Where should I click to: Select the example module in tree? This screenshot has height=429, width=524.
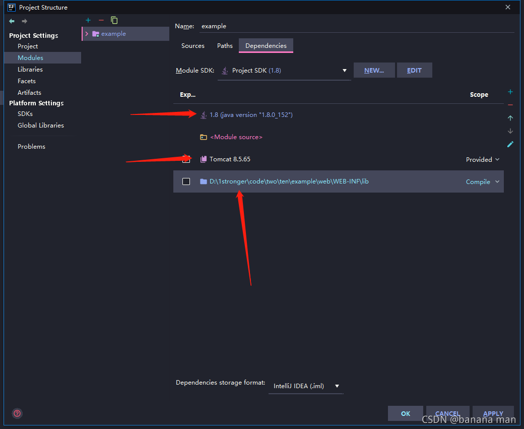pos(125,34)
